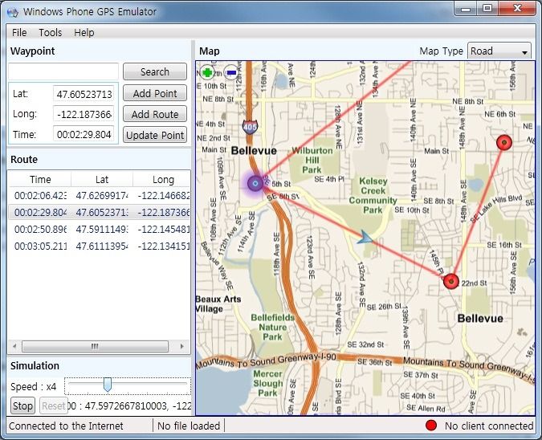Click the Long input field
The image size is (542, 440).
84,114
